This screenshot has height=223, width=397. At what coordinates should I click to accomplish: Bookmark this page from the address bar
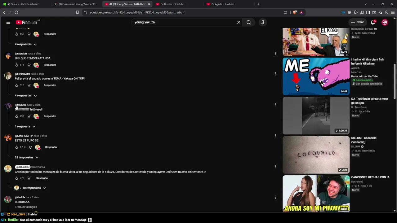pyautogui.click(x=78, y=12)
